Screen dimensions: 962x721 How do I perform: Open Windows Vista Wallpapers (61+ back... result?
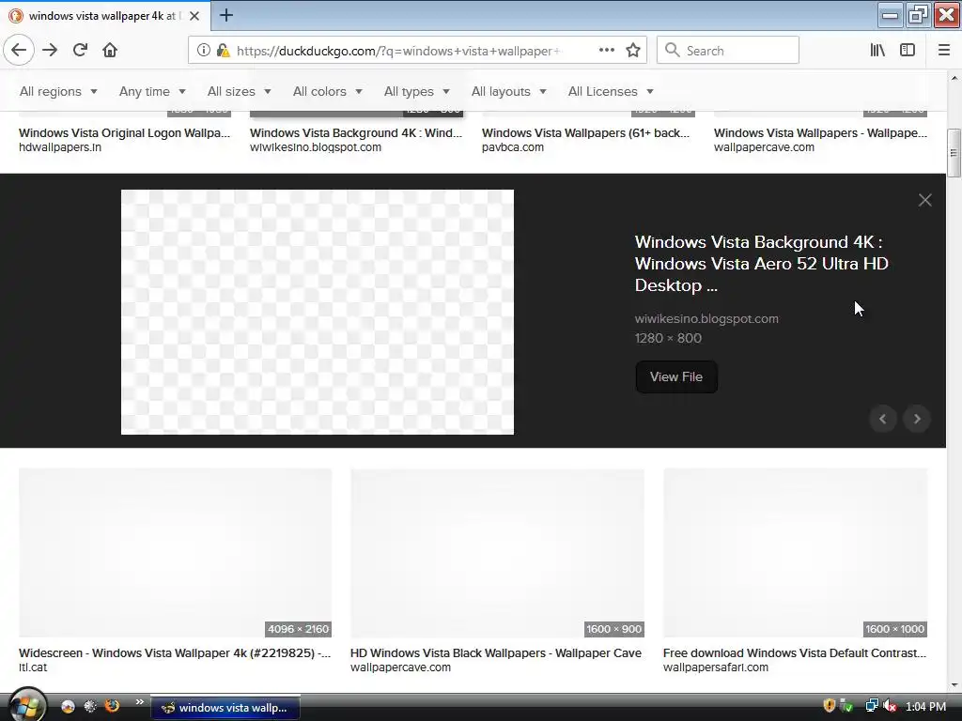pos(585,132)
